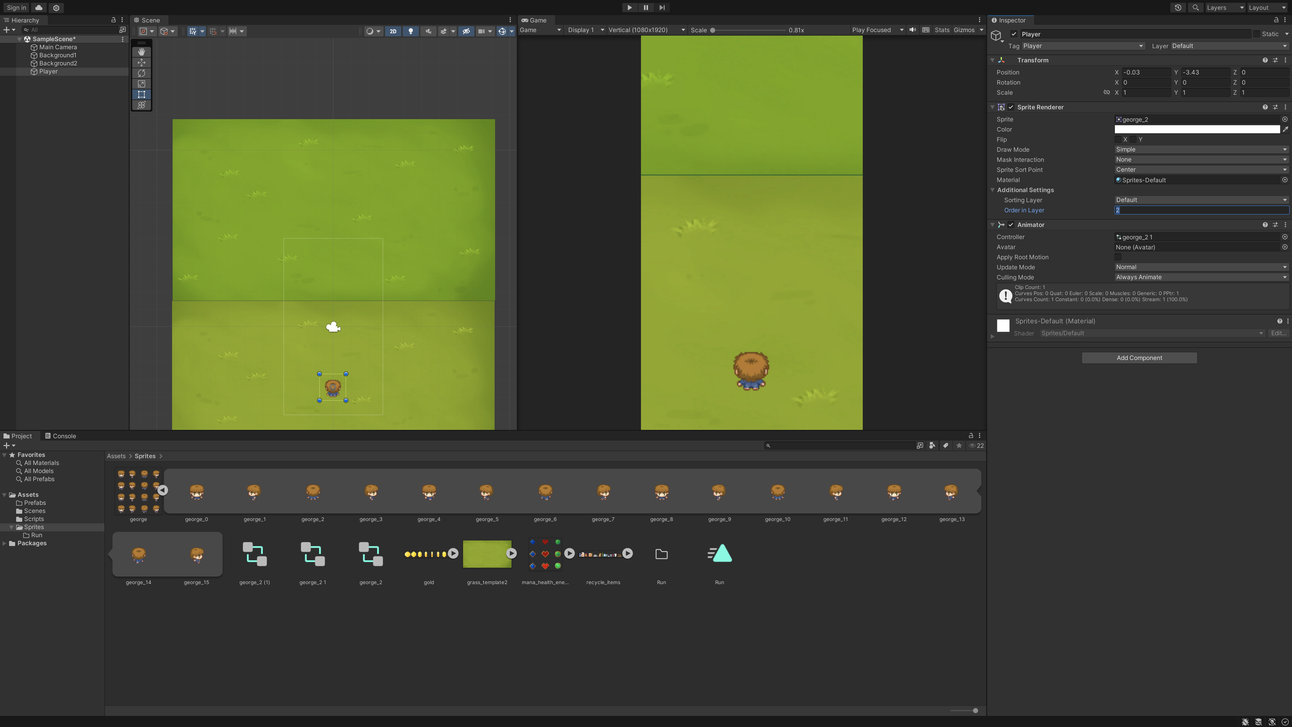Open the Draw Mode dropdown

1201,149
